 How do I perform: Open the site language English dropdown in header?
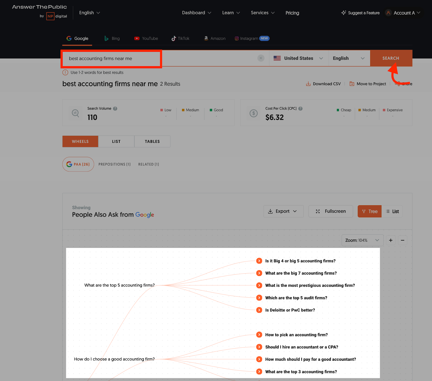point(90,13)
